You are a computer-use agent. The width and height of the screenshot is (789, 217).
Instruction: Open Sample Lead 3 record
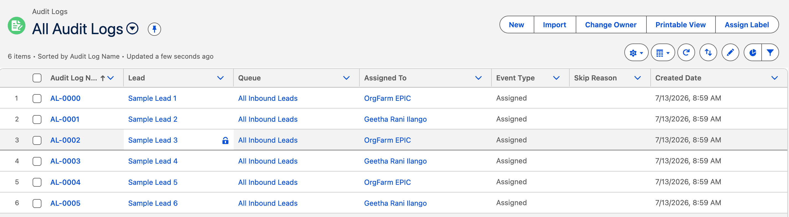(152, 140)
